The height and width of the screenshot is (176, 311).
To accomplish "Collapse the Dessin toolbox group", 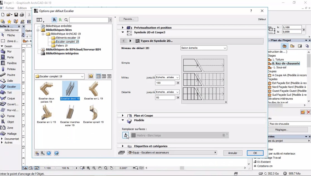I will pos(2,46).
